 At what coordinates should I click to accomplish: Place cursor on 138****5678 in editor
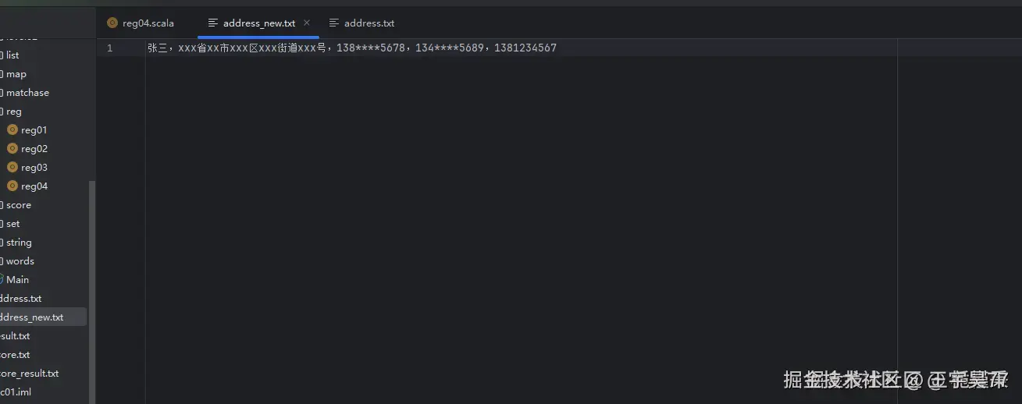click(x=371, y=48)
